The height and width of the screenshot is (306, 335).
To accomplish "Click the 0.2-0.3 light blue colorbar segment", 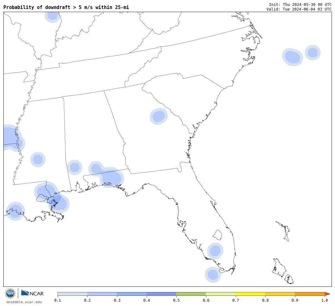I will 102,294.
